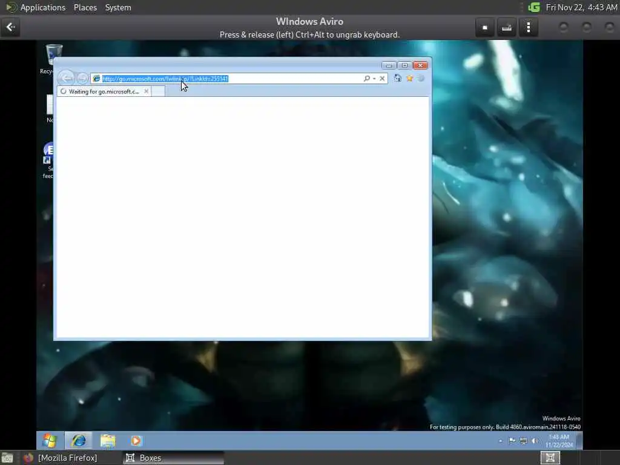Switch to the Boxes window button

[x=173, y=458]
